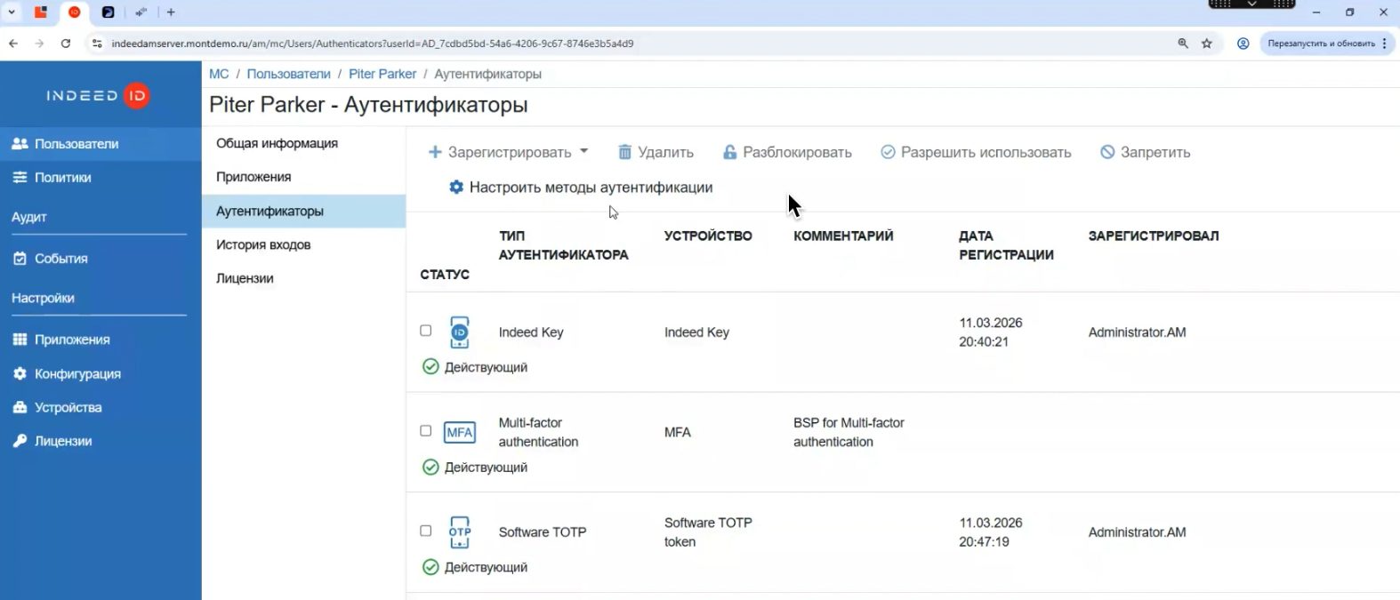Screen dimensions: 1400x600
Task: Tick the Software TOTP row checkbox
Action: [x=425, y=531]
